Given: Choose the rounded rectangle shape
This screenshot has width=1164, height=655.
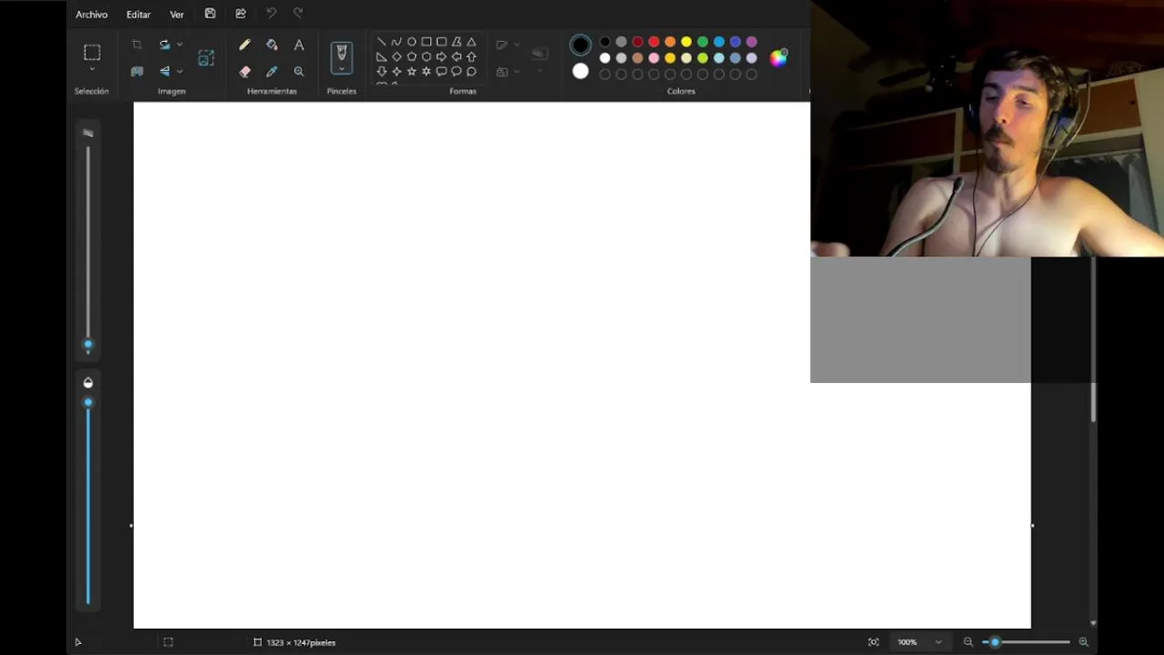Looking at the screenshot, I should [x=441, y=42].
